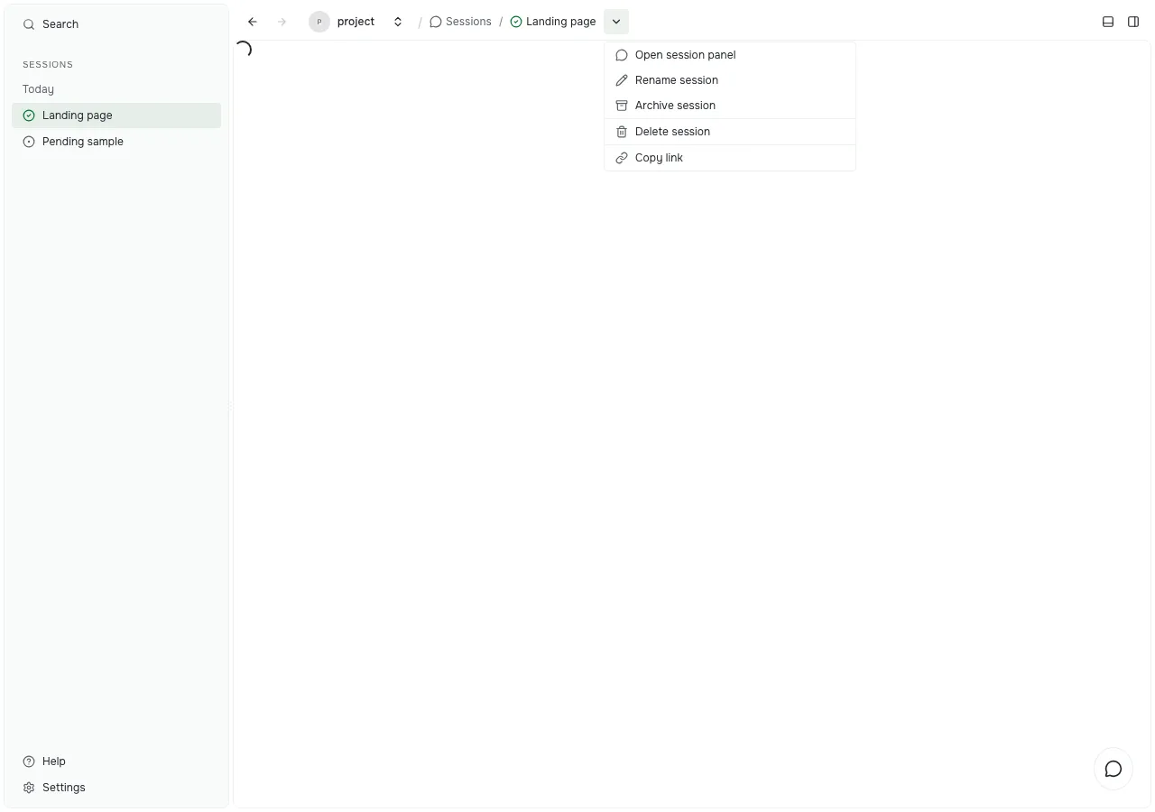
Task: Toggle the right side panel icon
Action: [1133, 22]
